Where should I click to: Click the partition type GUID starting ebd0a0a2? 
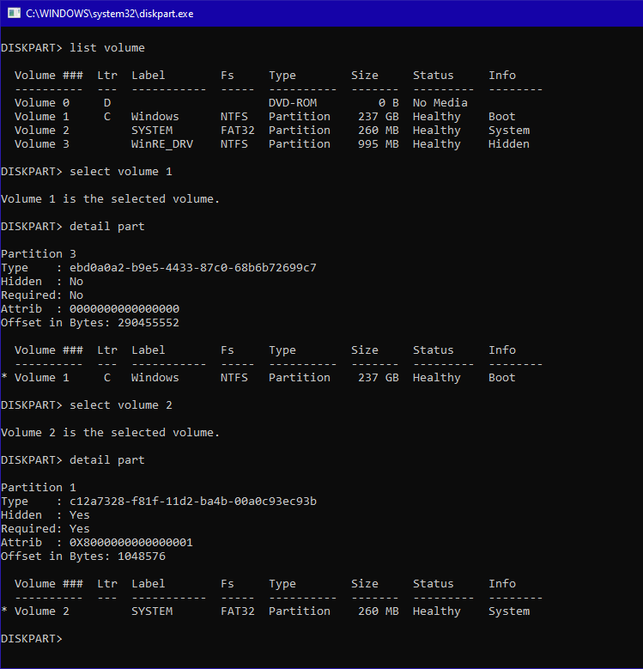[192, 268]
